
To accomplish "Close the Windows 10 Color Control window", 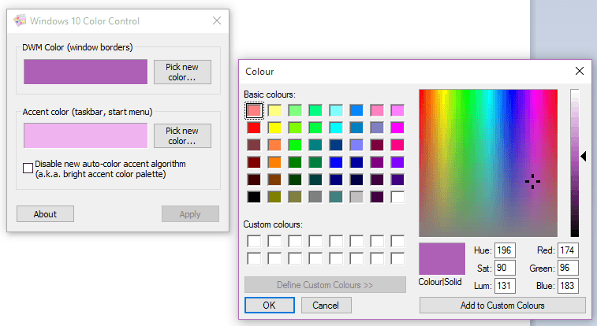I will click(217, 20).
